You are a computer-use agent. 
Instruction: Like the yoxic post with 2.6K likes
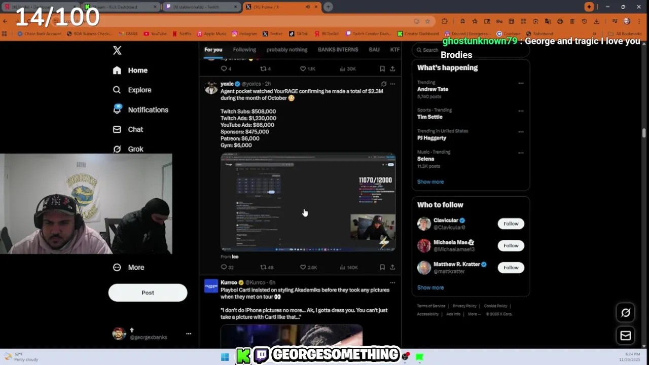(308, 267)
